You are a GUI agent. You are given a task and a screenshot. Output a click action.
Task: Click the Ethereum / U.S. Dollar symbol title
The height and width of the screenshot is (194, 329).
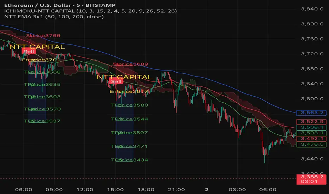(60, 5)
